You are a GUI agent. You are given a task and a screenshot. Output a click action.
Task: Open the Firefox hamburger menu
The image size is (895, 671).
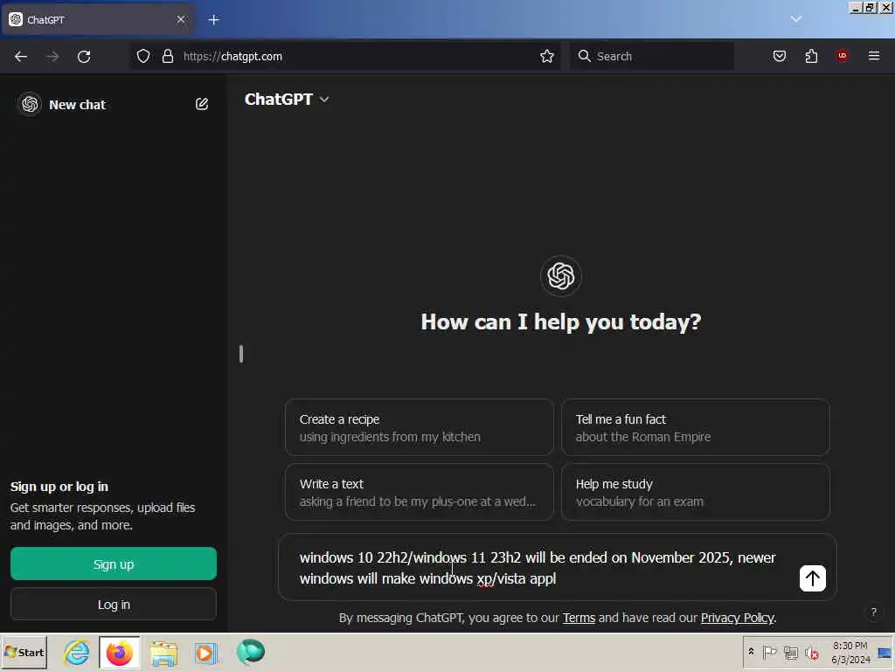[x=874, y=56]
